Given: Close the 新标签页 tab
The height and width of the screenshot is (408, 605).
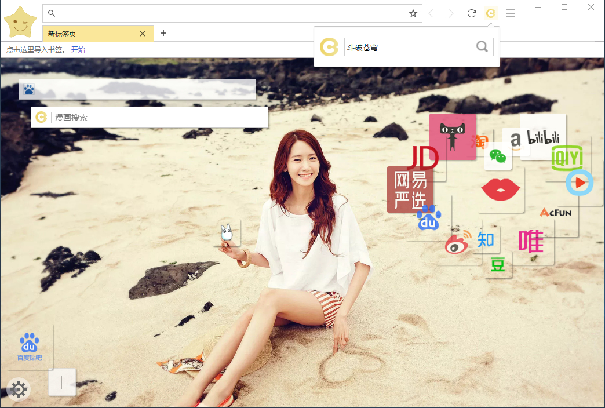Looking at the screenshot, I should 143,34.
